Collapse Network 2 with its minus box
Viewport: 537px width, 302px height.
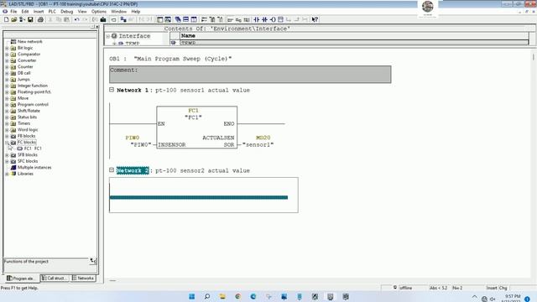pyautogui.click(x=112, y=169)
